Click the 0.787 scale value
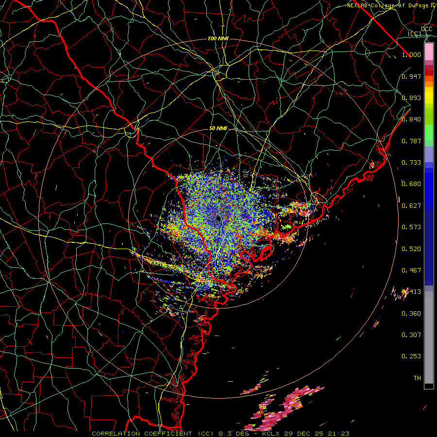437x437 pixels. pyautogui.click(x=411, y=141)
